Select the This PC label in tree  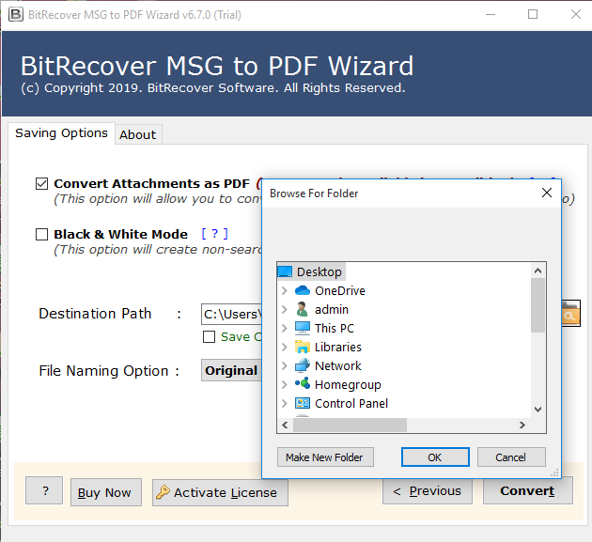(x=335, y=328)
